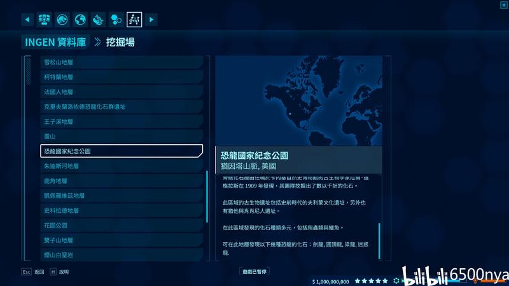Click the 猶因塔山脈, 美國 location subtitle

248,167
